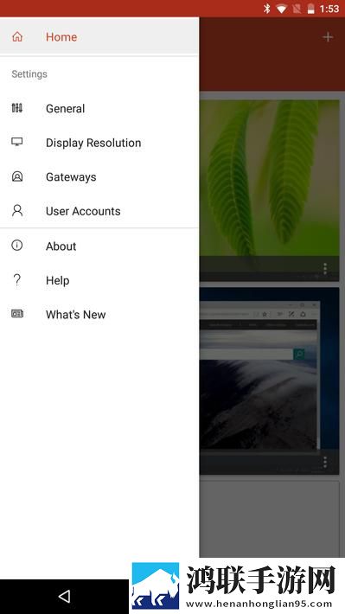Image resolution: width=345 pixels, height=614 pixels.
Task: Open the About page
Action: 99,246
